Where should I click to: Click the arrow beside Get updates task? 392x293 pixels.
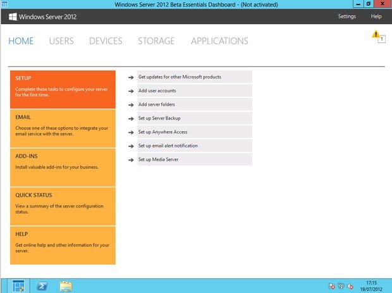point(131,77)
